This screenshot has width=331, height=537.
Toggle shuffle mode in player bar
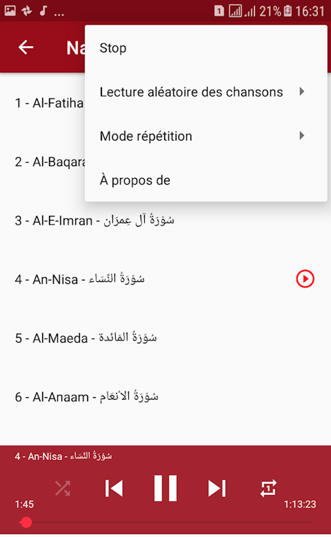click(x=63, y=488)
